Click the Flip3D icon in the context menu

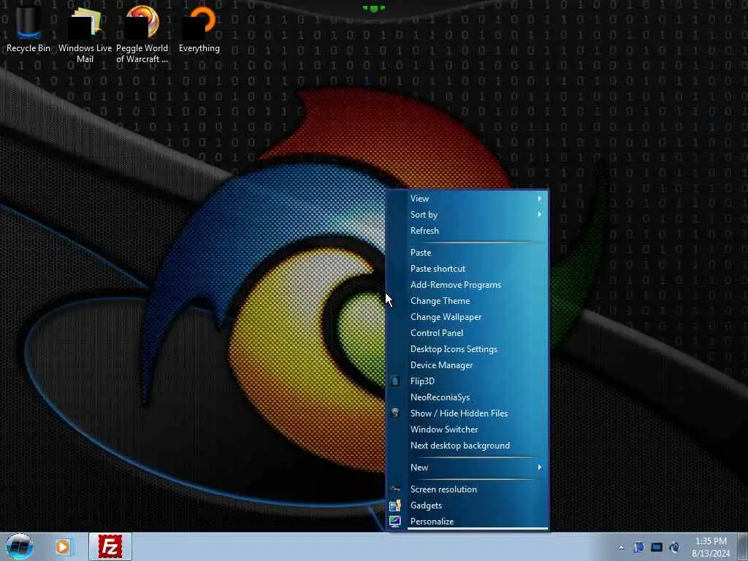tap(395, 381)
